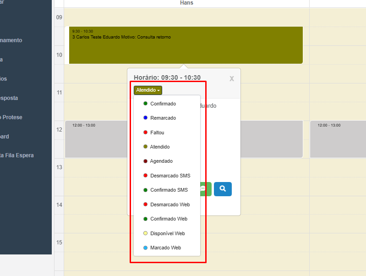Viewport: 366px width, 276px height.
Task: Select Confirmado Web status
Action: (x=169, y=219)
